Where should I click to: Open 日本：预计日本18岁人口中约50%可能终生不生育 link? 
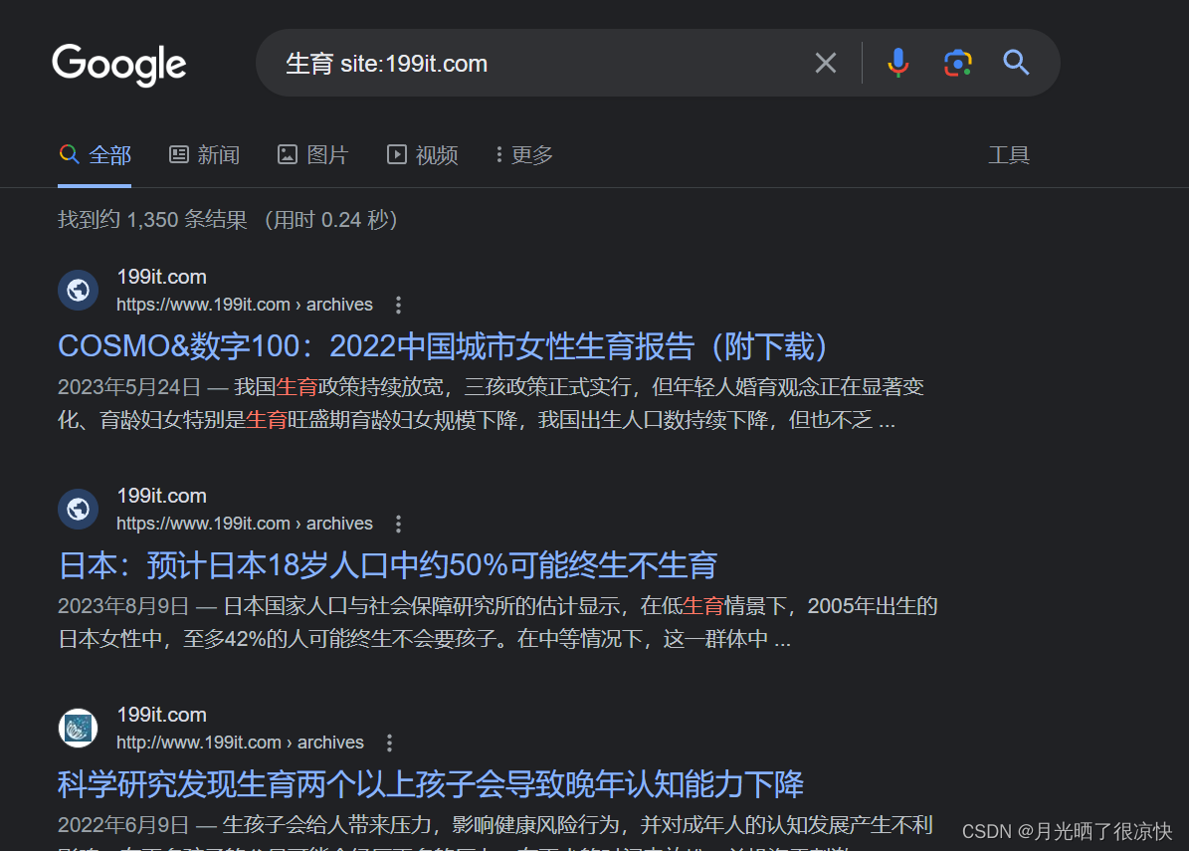(387, 565)
